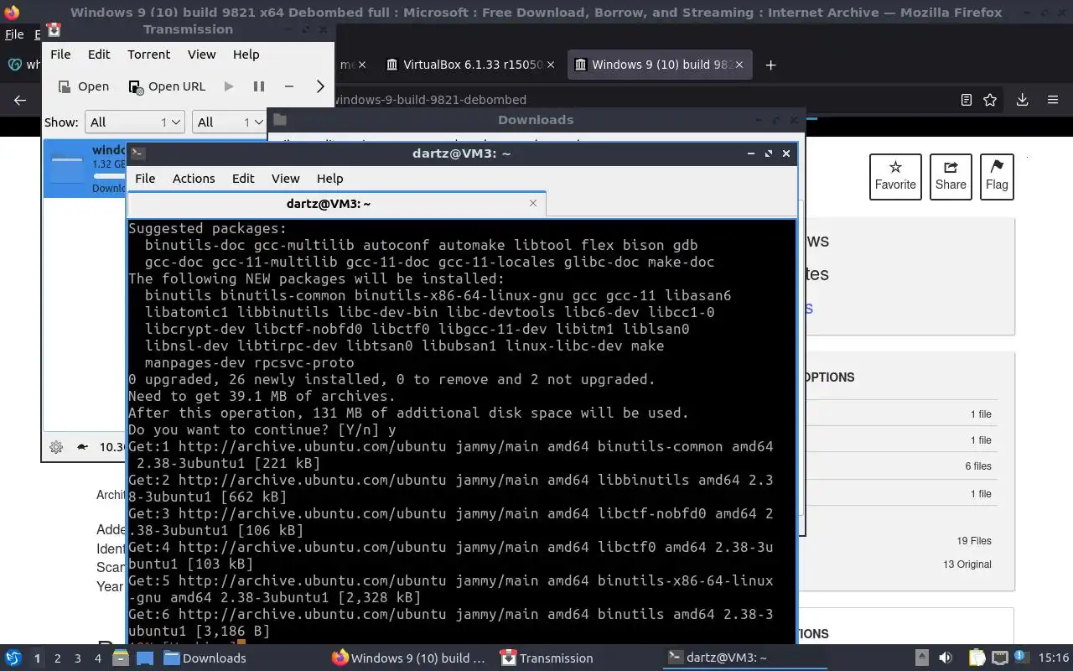Bookmark this page with the star icon

click(990, 100)
